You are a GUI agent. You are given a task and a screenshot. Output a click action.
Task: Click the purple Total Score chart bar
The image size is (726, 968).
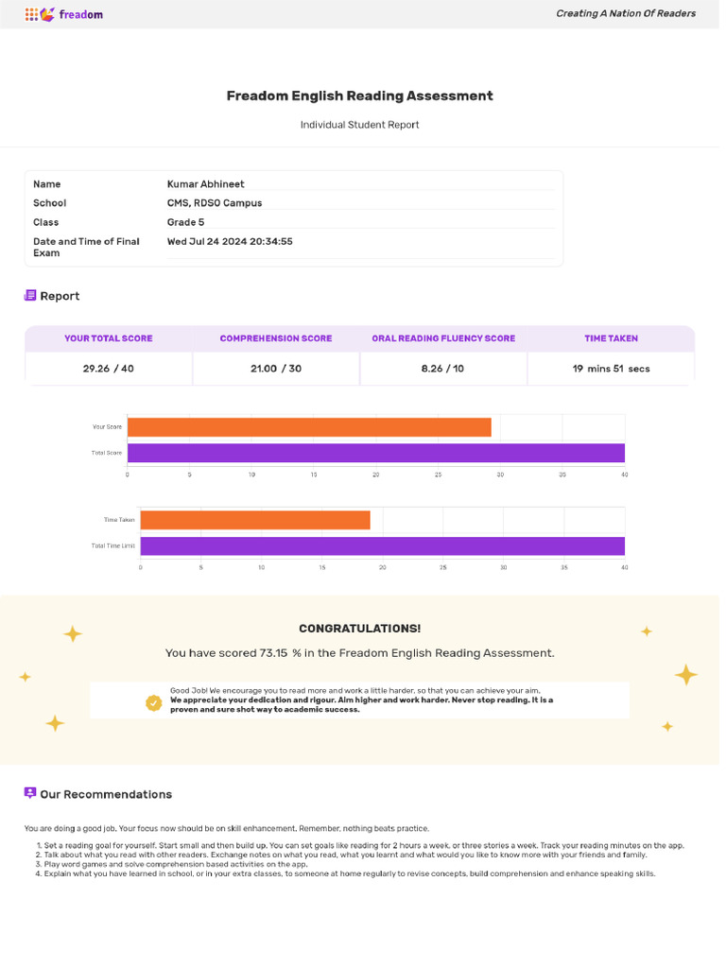pyautogui.click(x=376, y=453)
